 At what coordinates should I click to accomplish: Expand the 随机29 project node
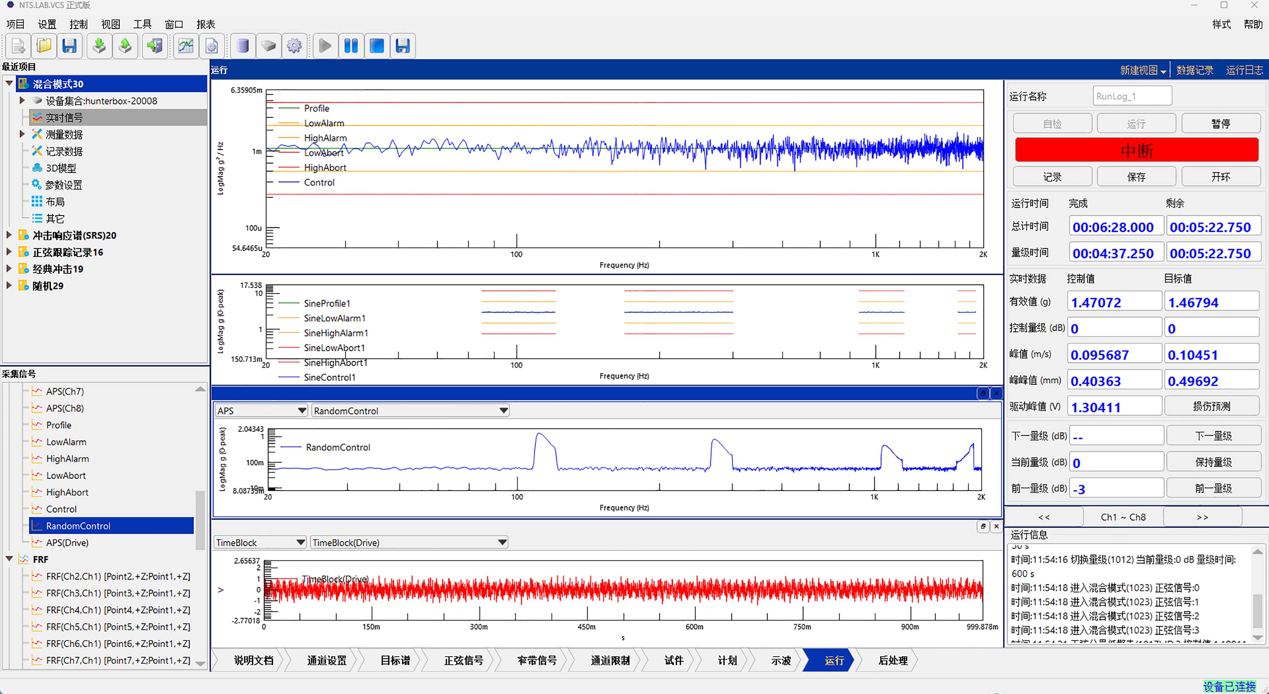(9, 286)
